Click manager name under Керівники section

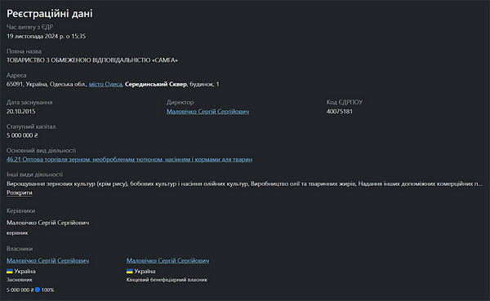coord(48,223)
